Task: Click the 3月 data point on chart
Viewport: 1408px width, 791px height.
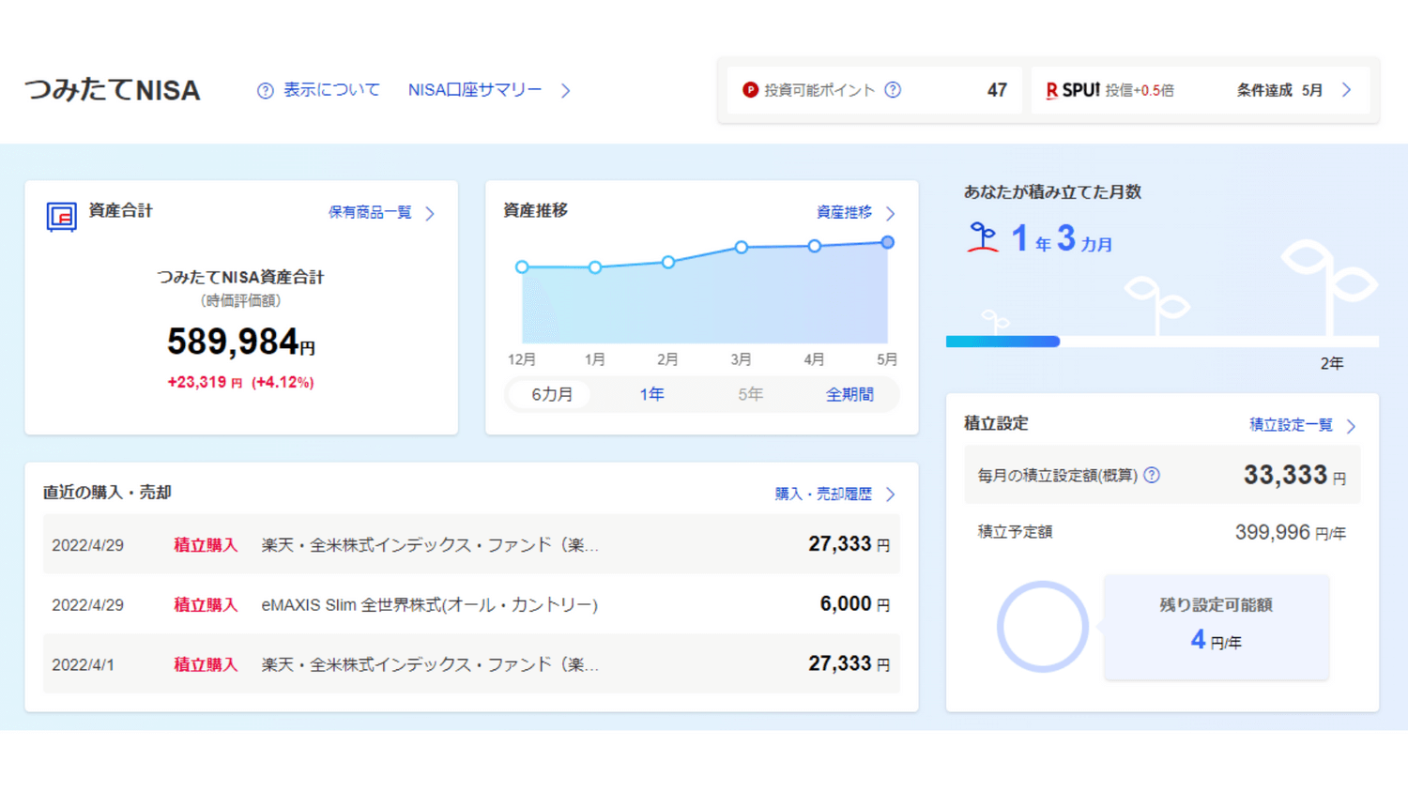Action: (742, 248)
